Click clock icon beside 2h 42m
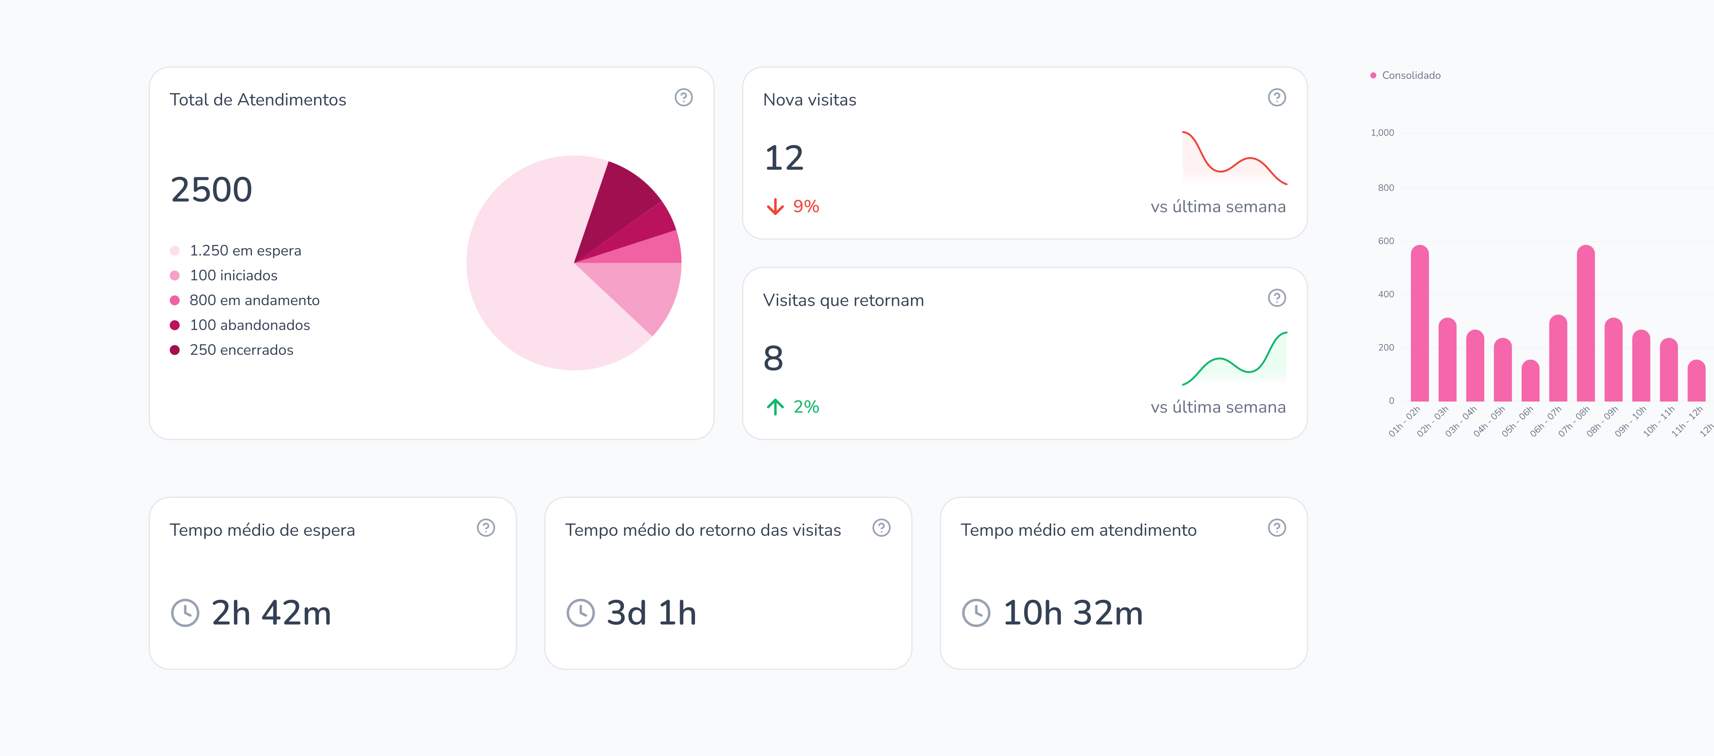 (185, 613)
